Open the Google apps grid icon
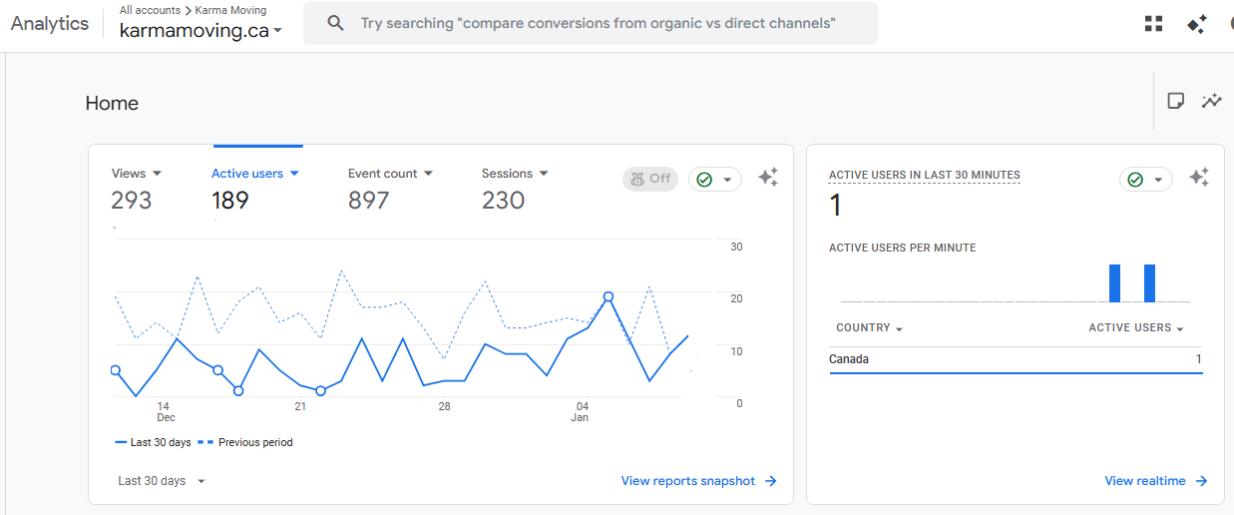Image resolution: width=1234 pixels, height=515 pixels. coord(1153,24)
